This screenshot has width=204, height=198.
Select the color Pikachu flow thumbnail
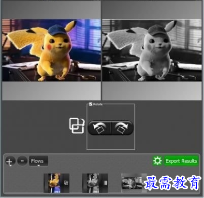point(57,183)
